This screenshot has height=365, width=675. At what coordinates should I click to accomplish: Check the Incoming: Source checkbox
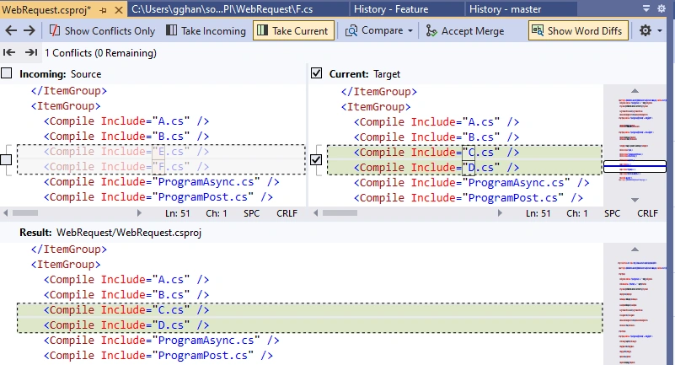tap(7, 73)
